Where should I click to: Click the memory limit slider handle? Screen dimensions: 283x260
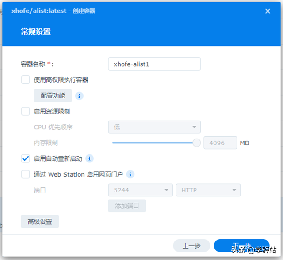point(196,143)
